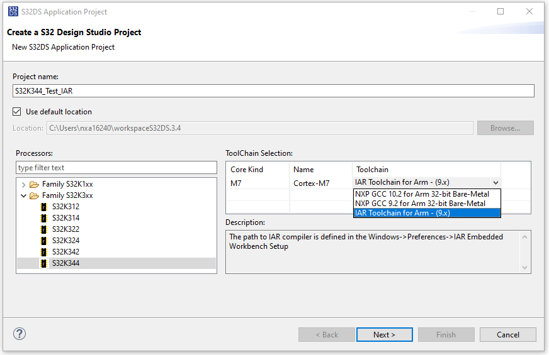
Task: Select the Family S32K3xx tree row
Action: [x=67, y=195]
